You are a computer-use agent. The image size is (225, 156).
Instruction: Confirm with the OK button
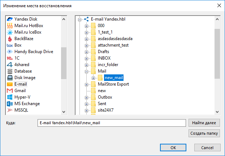coord(173,148)
